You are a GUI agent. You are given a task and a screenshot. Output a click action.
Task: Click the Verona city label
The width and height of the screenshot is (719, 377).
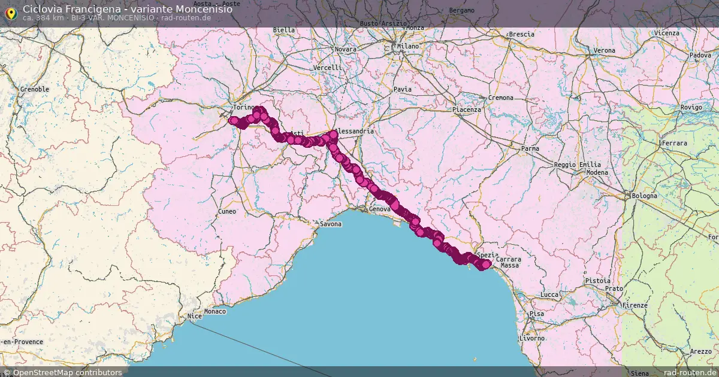coord(604,51)
